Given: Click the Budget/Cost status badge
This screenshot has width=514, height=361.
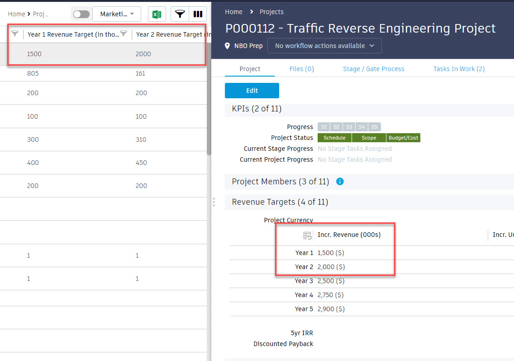Looking at the screenshot, I should [x=403, y=138].
